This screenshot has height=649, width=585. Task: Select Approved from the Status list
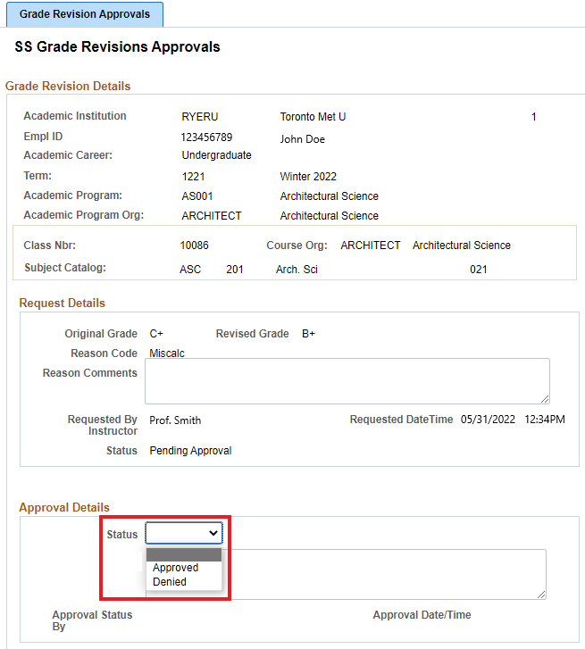176,568
